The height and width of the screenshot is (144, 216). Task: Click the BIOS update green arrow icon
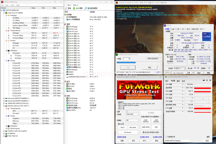click(x=74, y=8)
